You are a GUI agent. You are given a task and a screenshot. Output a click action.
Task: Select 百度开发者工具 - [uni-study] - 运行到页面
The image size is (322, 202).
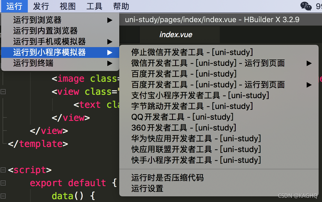(x=219, y=85)
